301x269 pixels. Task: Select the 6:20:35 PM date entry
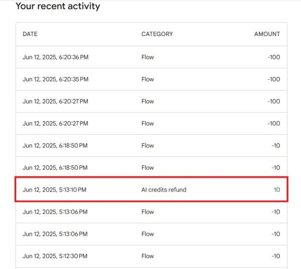55,79
